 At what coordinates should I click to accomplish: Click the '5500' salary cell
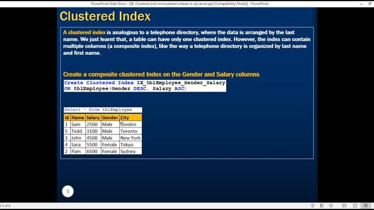[x=93, y=145]
